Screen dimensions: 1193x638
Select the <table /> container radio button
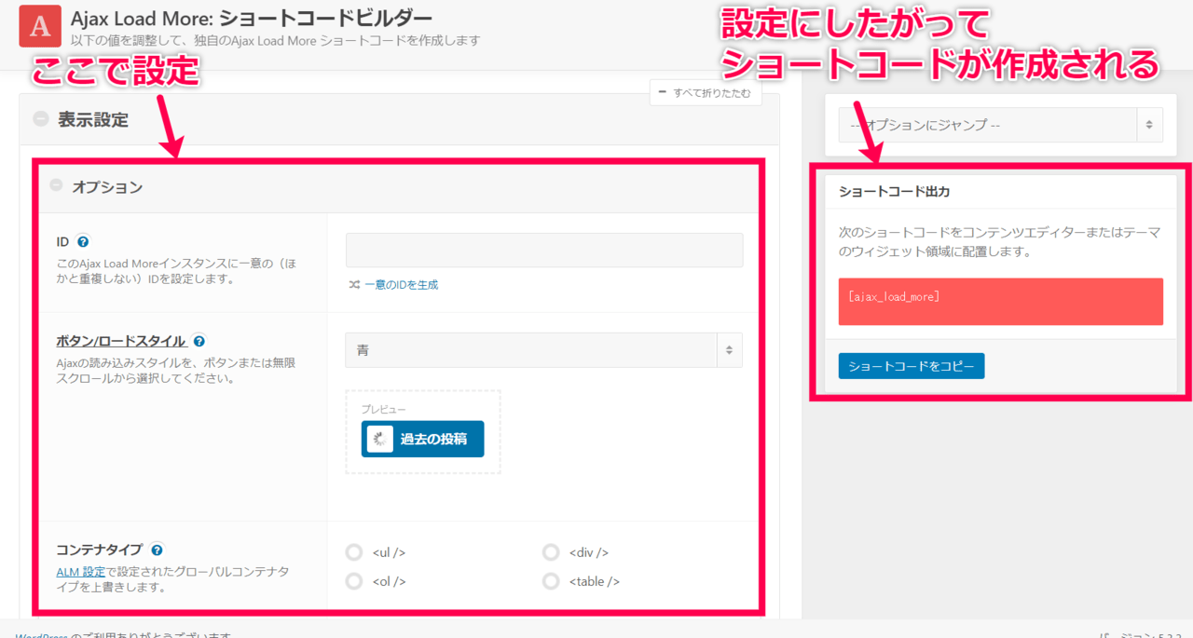click(x=551, y=581)
